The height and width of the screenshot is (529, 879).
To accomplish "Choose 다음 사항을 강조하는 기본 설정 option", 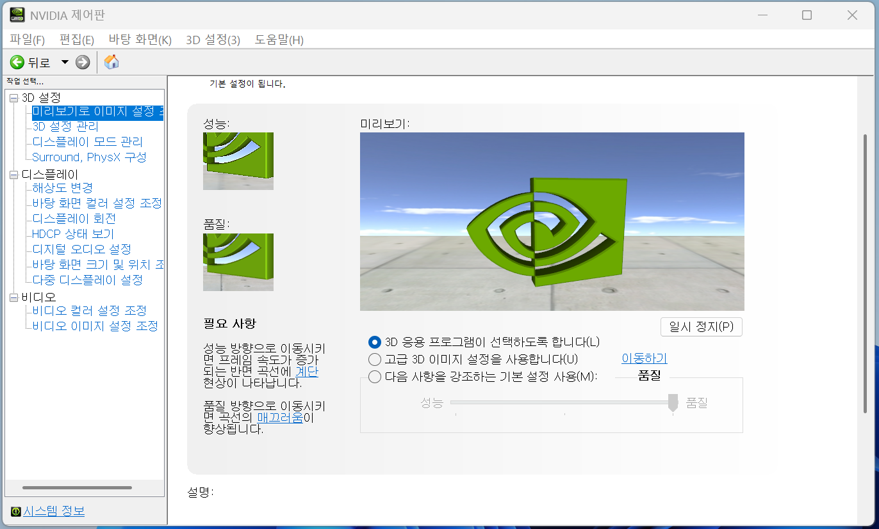I will click(x=374, y=377).
